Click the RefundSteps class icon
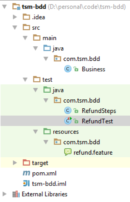 (x=68, y=111)
